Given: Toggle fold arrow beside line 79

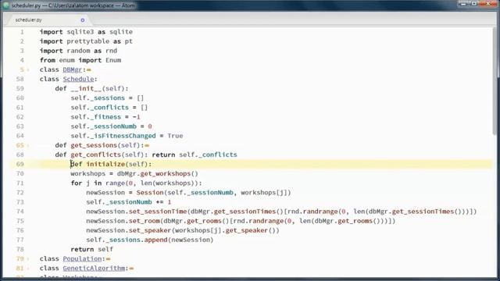Looking at the screenshot, I should pyautogui.click(x=28, y=258).
